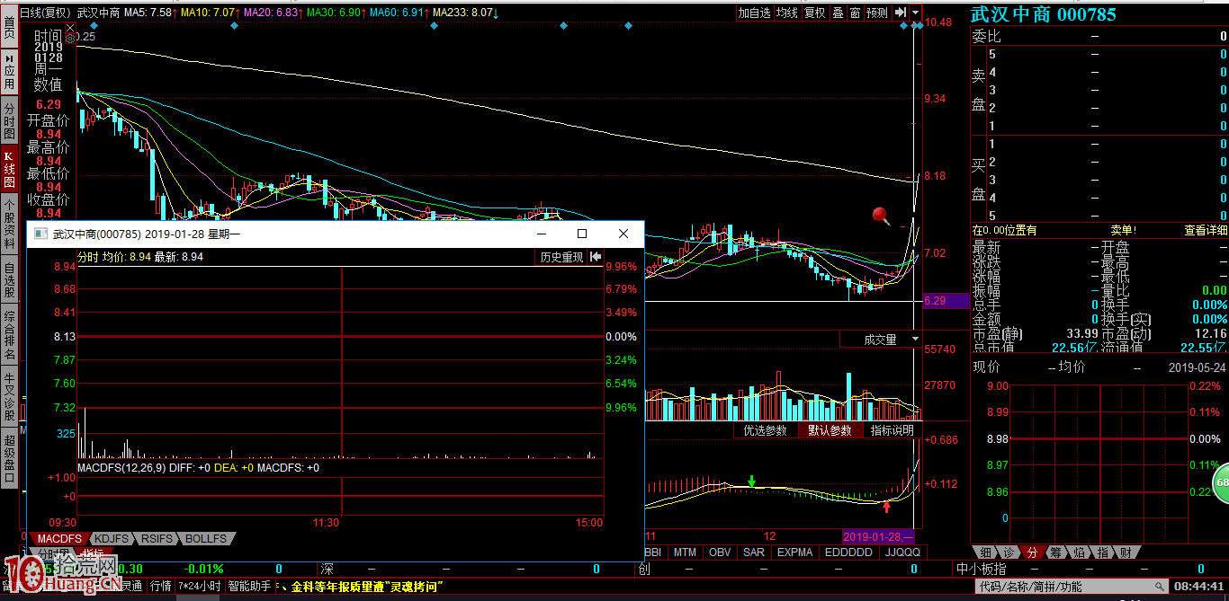Image resolution: width=1229 pixels, height=601 pixels.
Task: Click the 默认参数 button
Action: (x=829, y=430)
